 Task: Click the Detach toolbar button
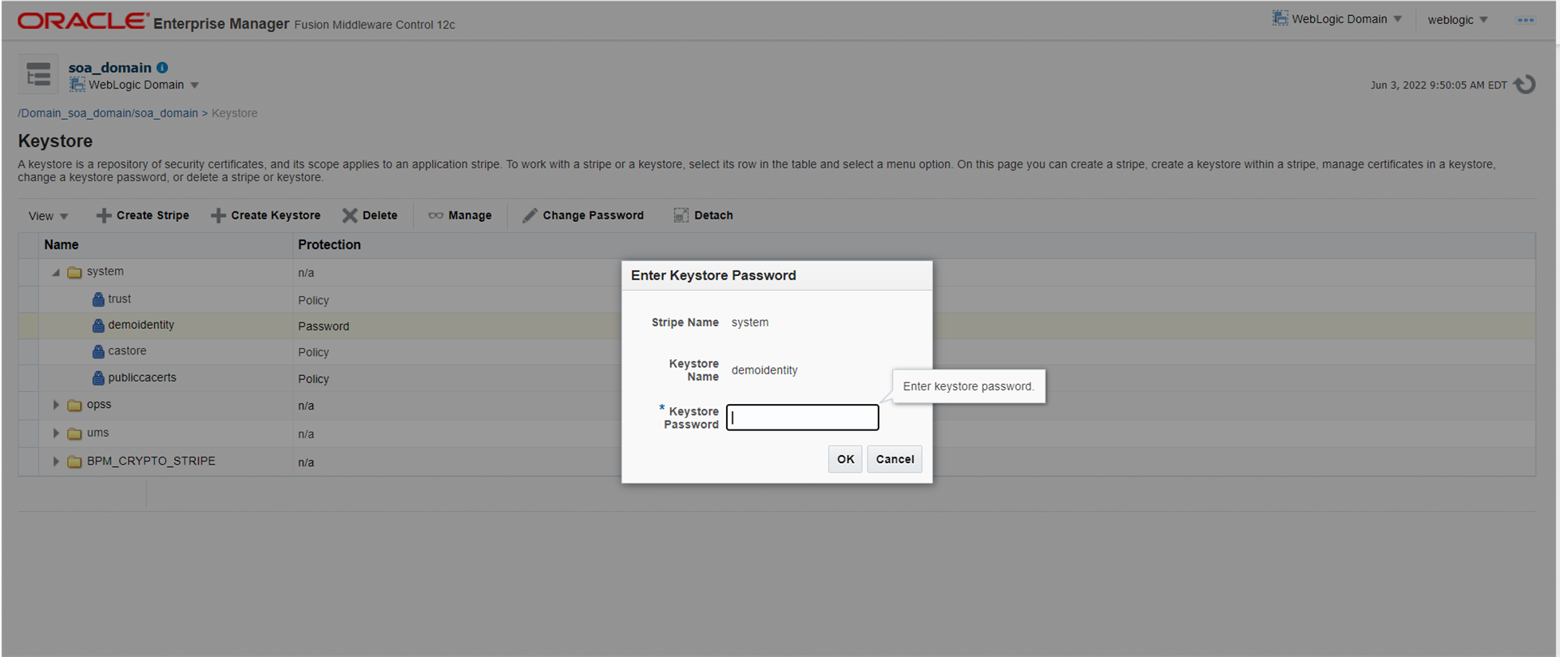click(704, 216)
